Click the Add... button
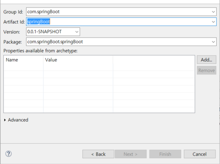Screen dimensions: 220x164 pyautogui.click(x=206, y=60)
